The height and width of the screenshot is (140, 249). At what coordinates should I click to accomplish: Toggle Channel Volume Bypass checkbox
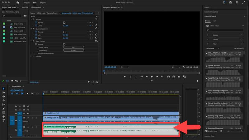[64, 32]
